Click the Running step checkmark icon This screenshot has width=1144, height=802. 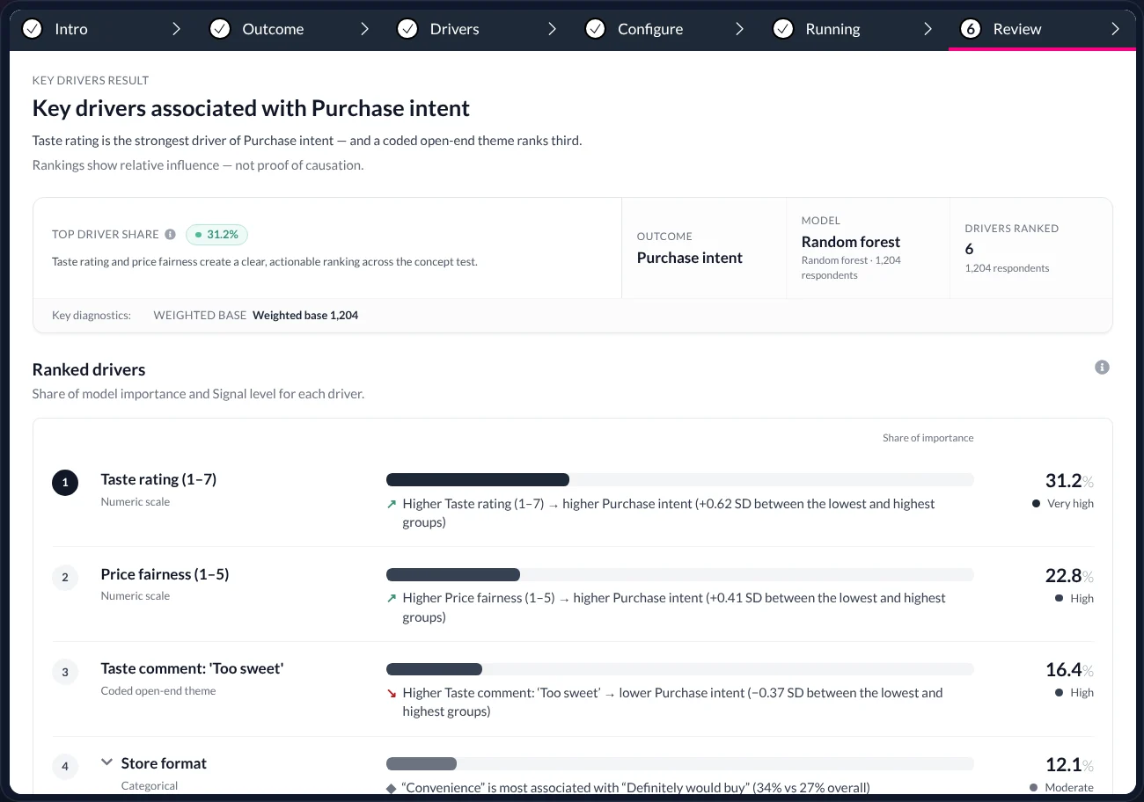783,29
